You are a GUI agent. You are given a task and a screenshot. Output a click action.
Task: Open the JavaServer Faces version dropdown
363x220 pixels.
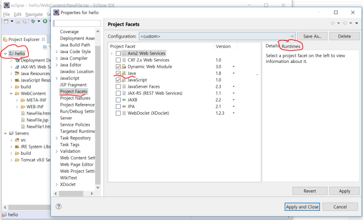pyautogui.click(x=234, y=87)
